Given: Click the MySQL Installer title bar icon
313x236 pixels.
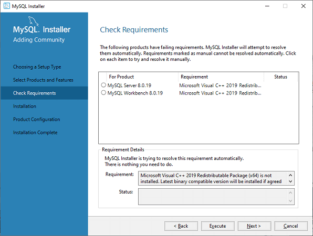Looking at the screenshot, I should click(7, 6).
